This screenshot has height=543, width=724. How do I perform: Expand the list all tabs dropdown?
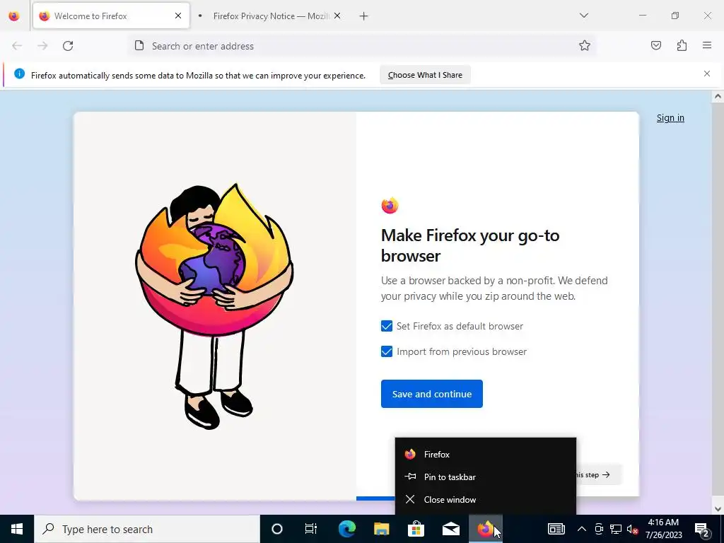click(583, 16)
